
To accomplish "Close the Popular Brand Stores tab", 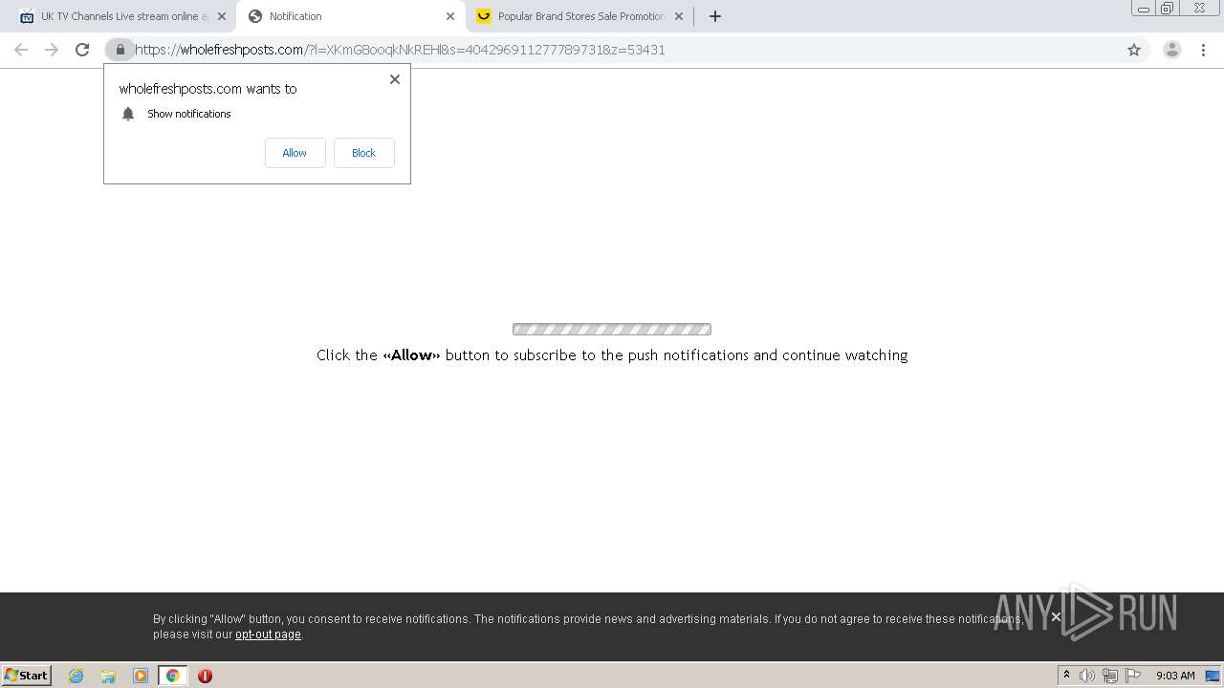I will pyautogui.click(x=679, y=16).
